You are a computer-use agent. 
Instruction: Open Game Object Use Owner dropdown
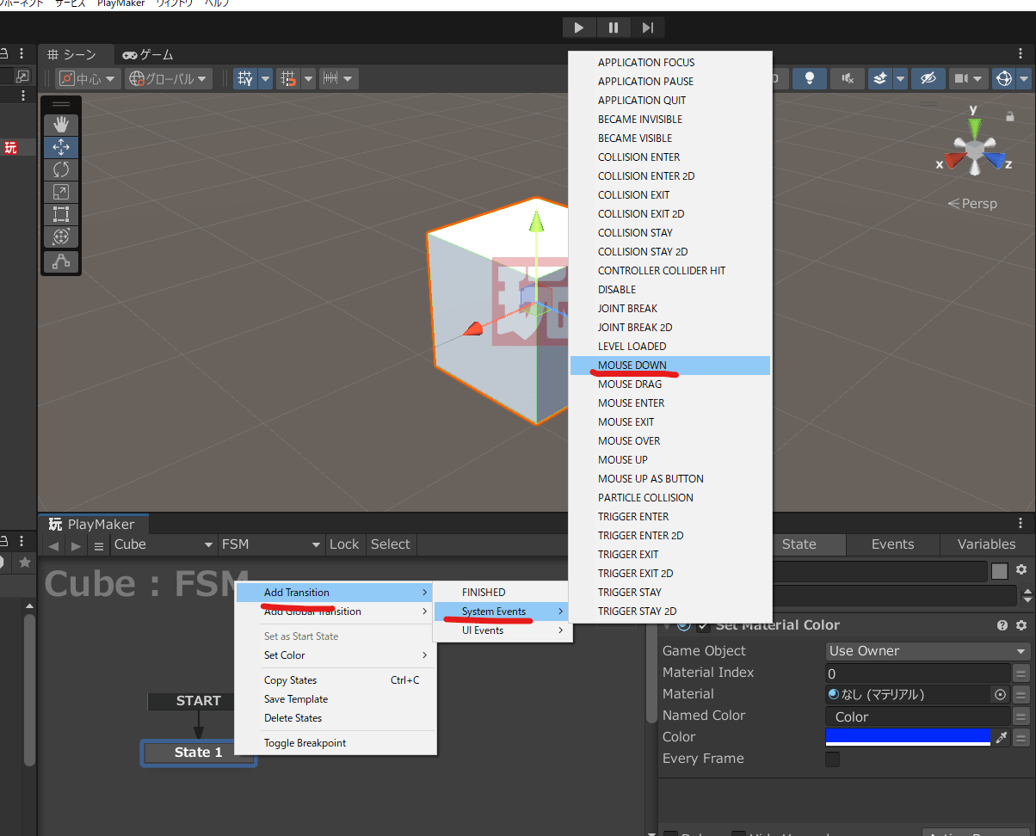coord(928,651)
